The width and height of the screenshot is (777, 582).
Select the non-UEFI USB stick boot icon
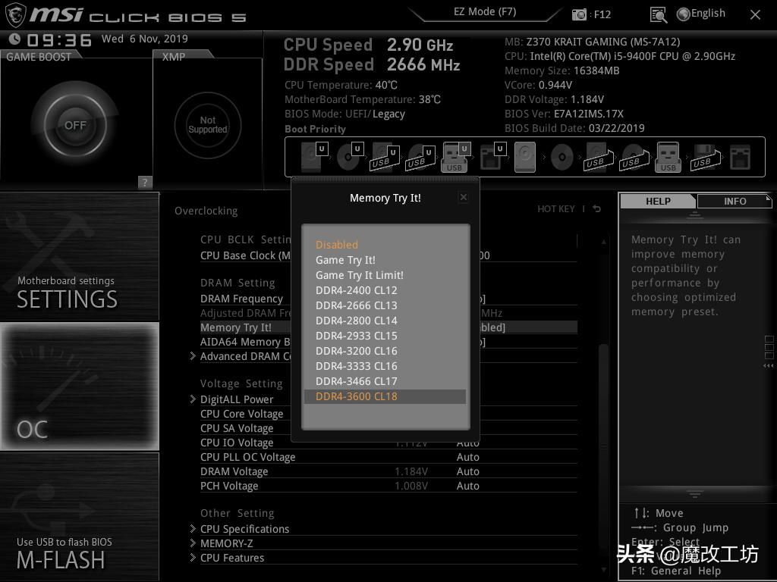(x=668, y=157)
